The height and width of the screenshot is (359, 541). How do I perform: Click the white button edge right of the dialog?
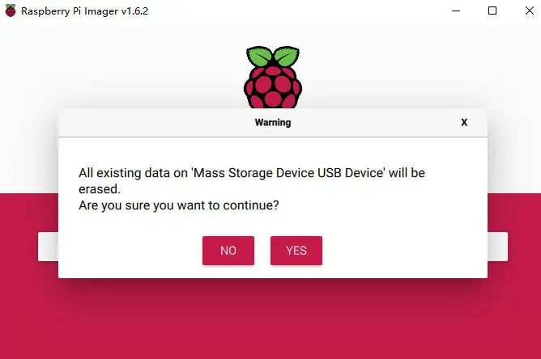click(x=497, y=247)
